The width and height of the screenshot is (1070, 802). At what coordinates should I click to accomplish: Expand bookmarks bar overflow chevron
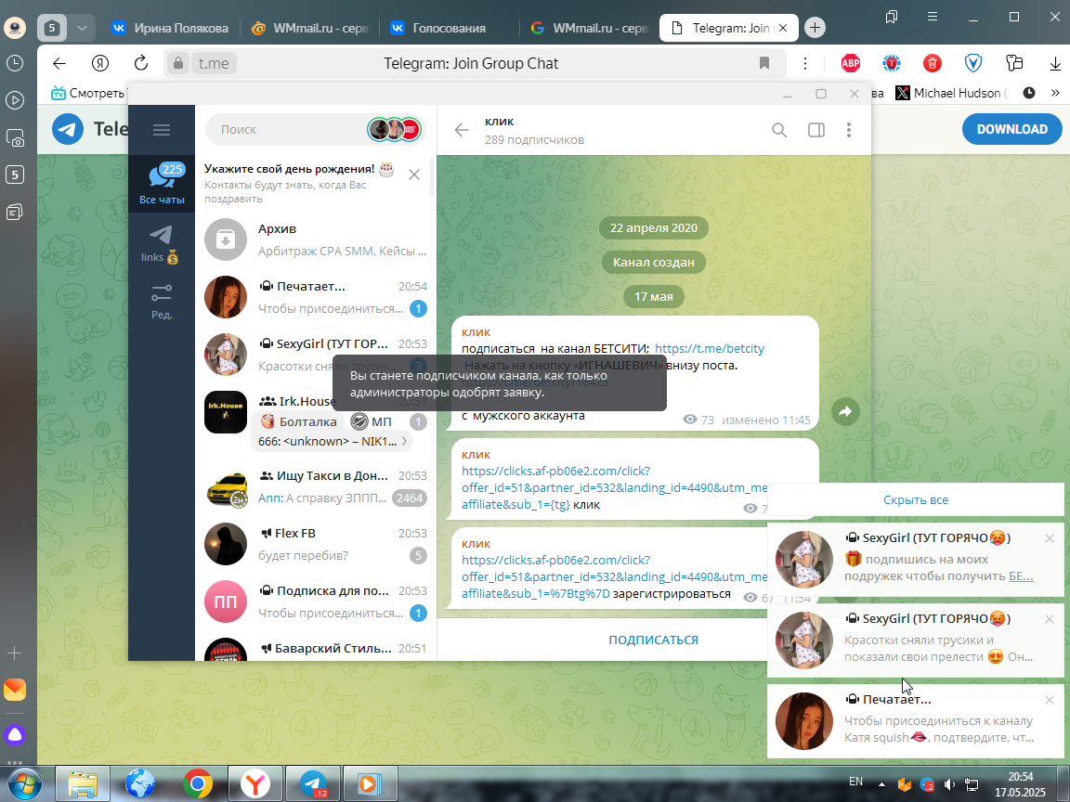1055,93
